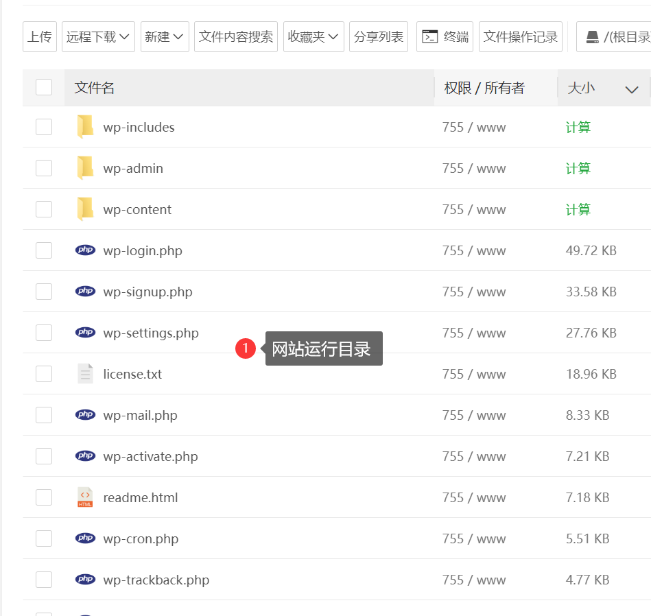
Task: Click the wp-includes folder icon
Action: (x=85, y=127)
